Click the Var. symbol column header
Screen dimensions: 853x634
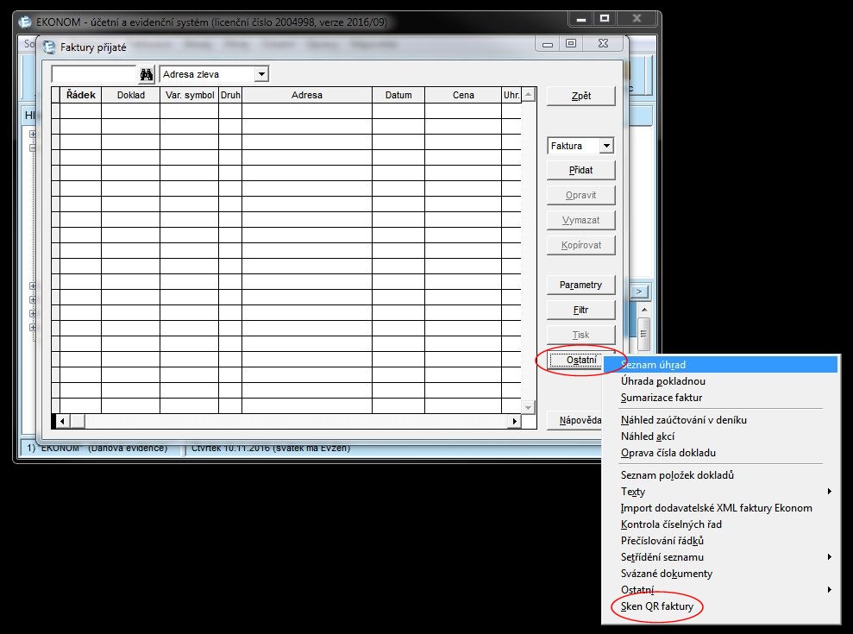tap(189, 95)
